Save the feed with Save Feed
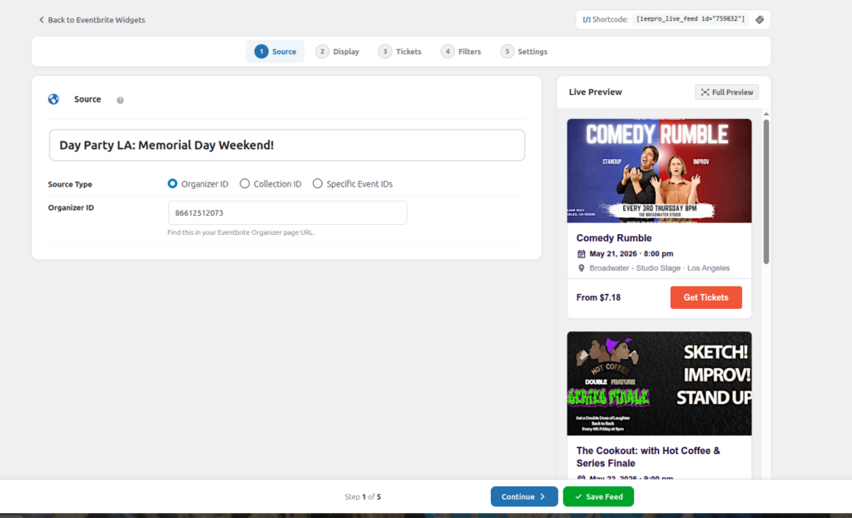This screenshot has width=852, height=518. click(x=598, y=496)
